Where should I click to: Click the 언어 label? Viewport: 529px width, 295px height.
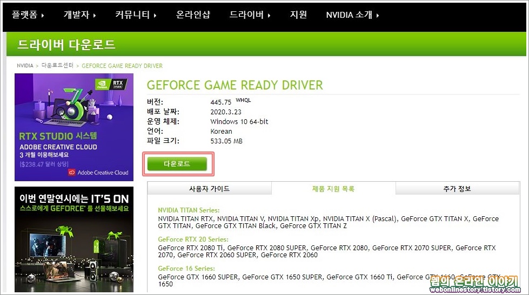point(155,131)
